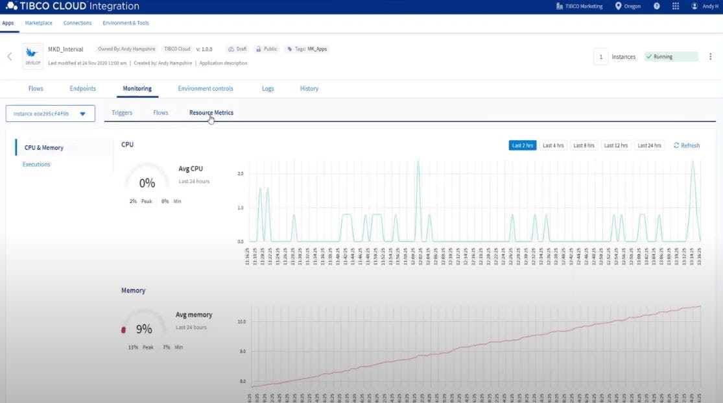The width and height of the screenshot is (723, 403).
Task: Select the Last 12 hrs time range
Action: pos(615,145)
